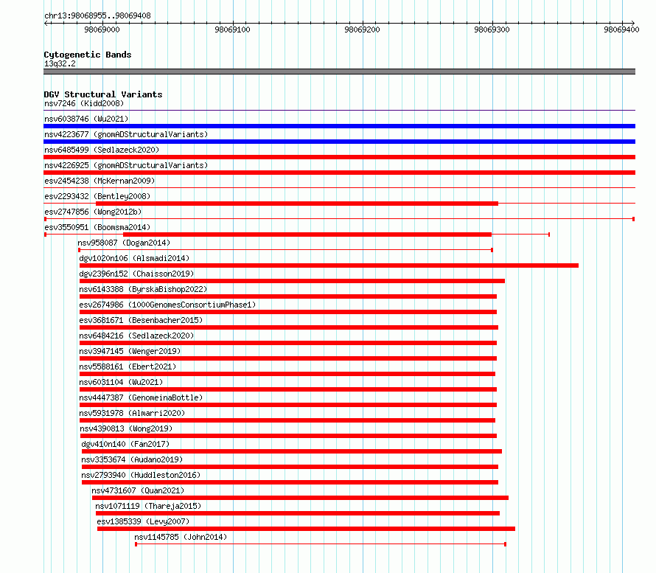This screenshot has height=573, width=656.
Task: Open the esv3681671 (Besenbacher2015) label
Action: pos(141,320)
